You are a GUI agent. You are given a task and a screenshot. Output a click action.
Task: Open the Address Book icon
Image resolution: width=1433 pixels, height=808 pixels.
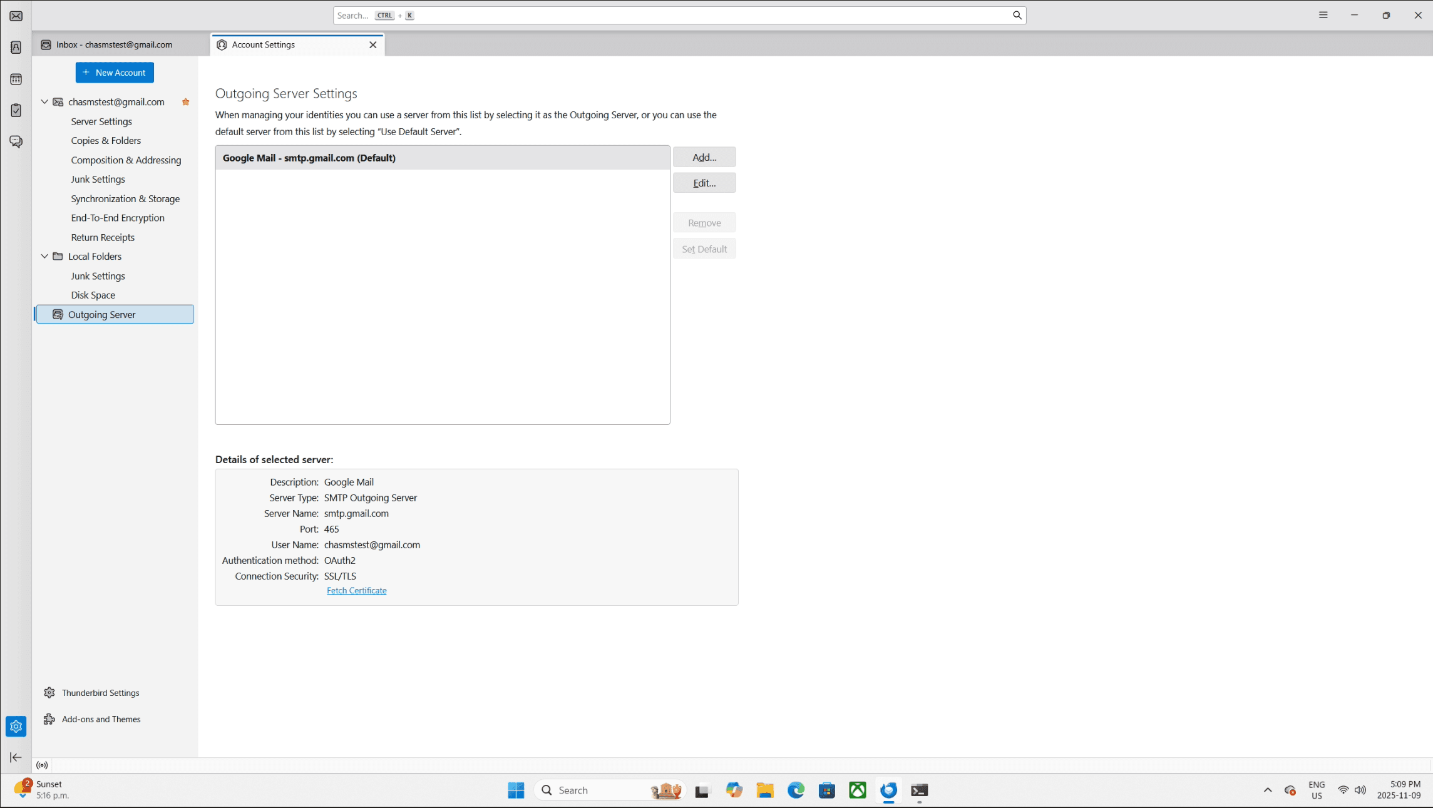[16, 48]
